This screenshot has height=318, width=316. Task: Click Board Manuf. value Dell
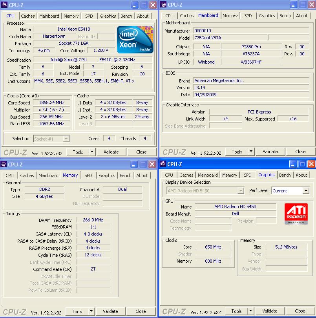pyautogui.click(x=236, y=214)
